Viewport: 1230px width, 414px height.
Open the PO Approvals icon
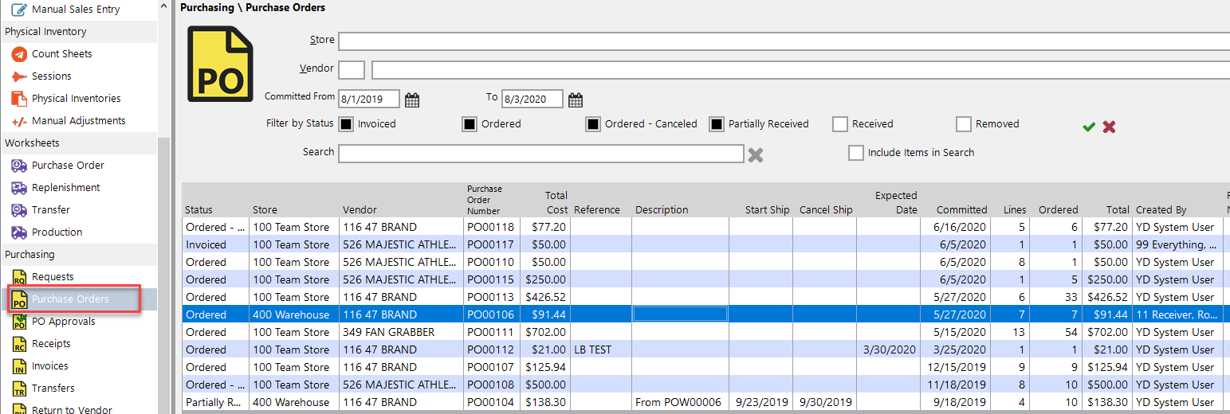[19, 322]
